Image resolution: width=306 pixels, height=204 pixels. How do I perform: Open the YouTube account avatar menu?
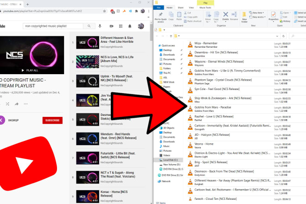click(141, 26)
